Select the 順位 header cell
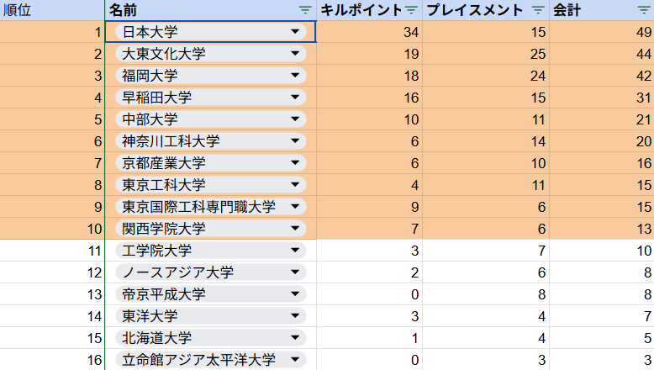Screen dimensions: 654x370 point(52,10)
